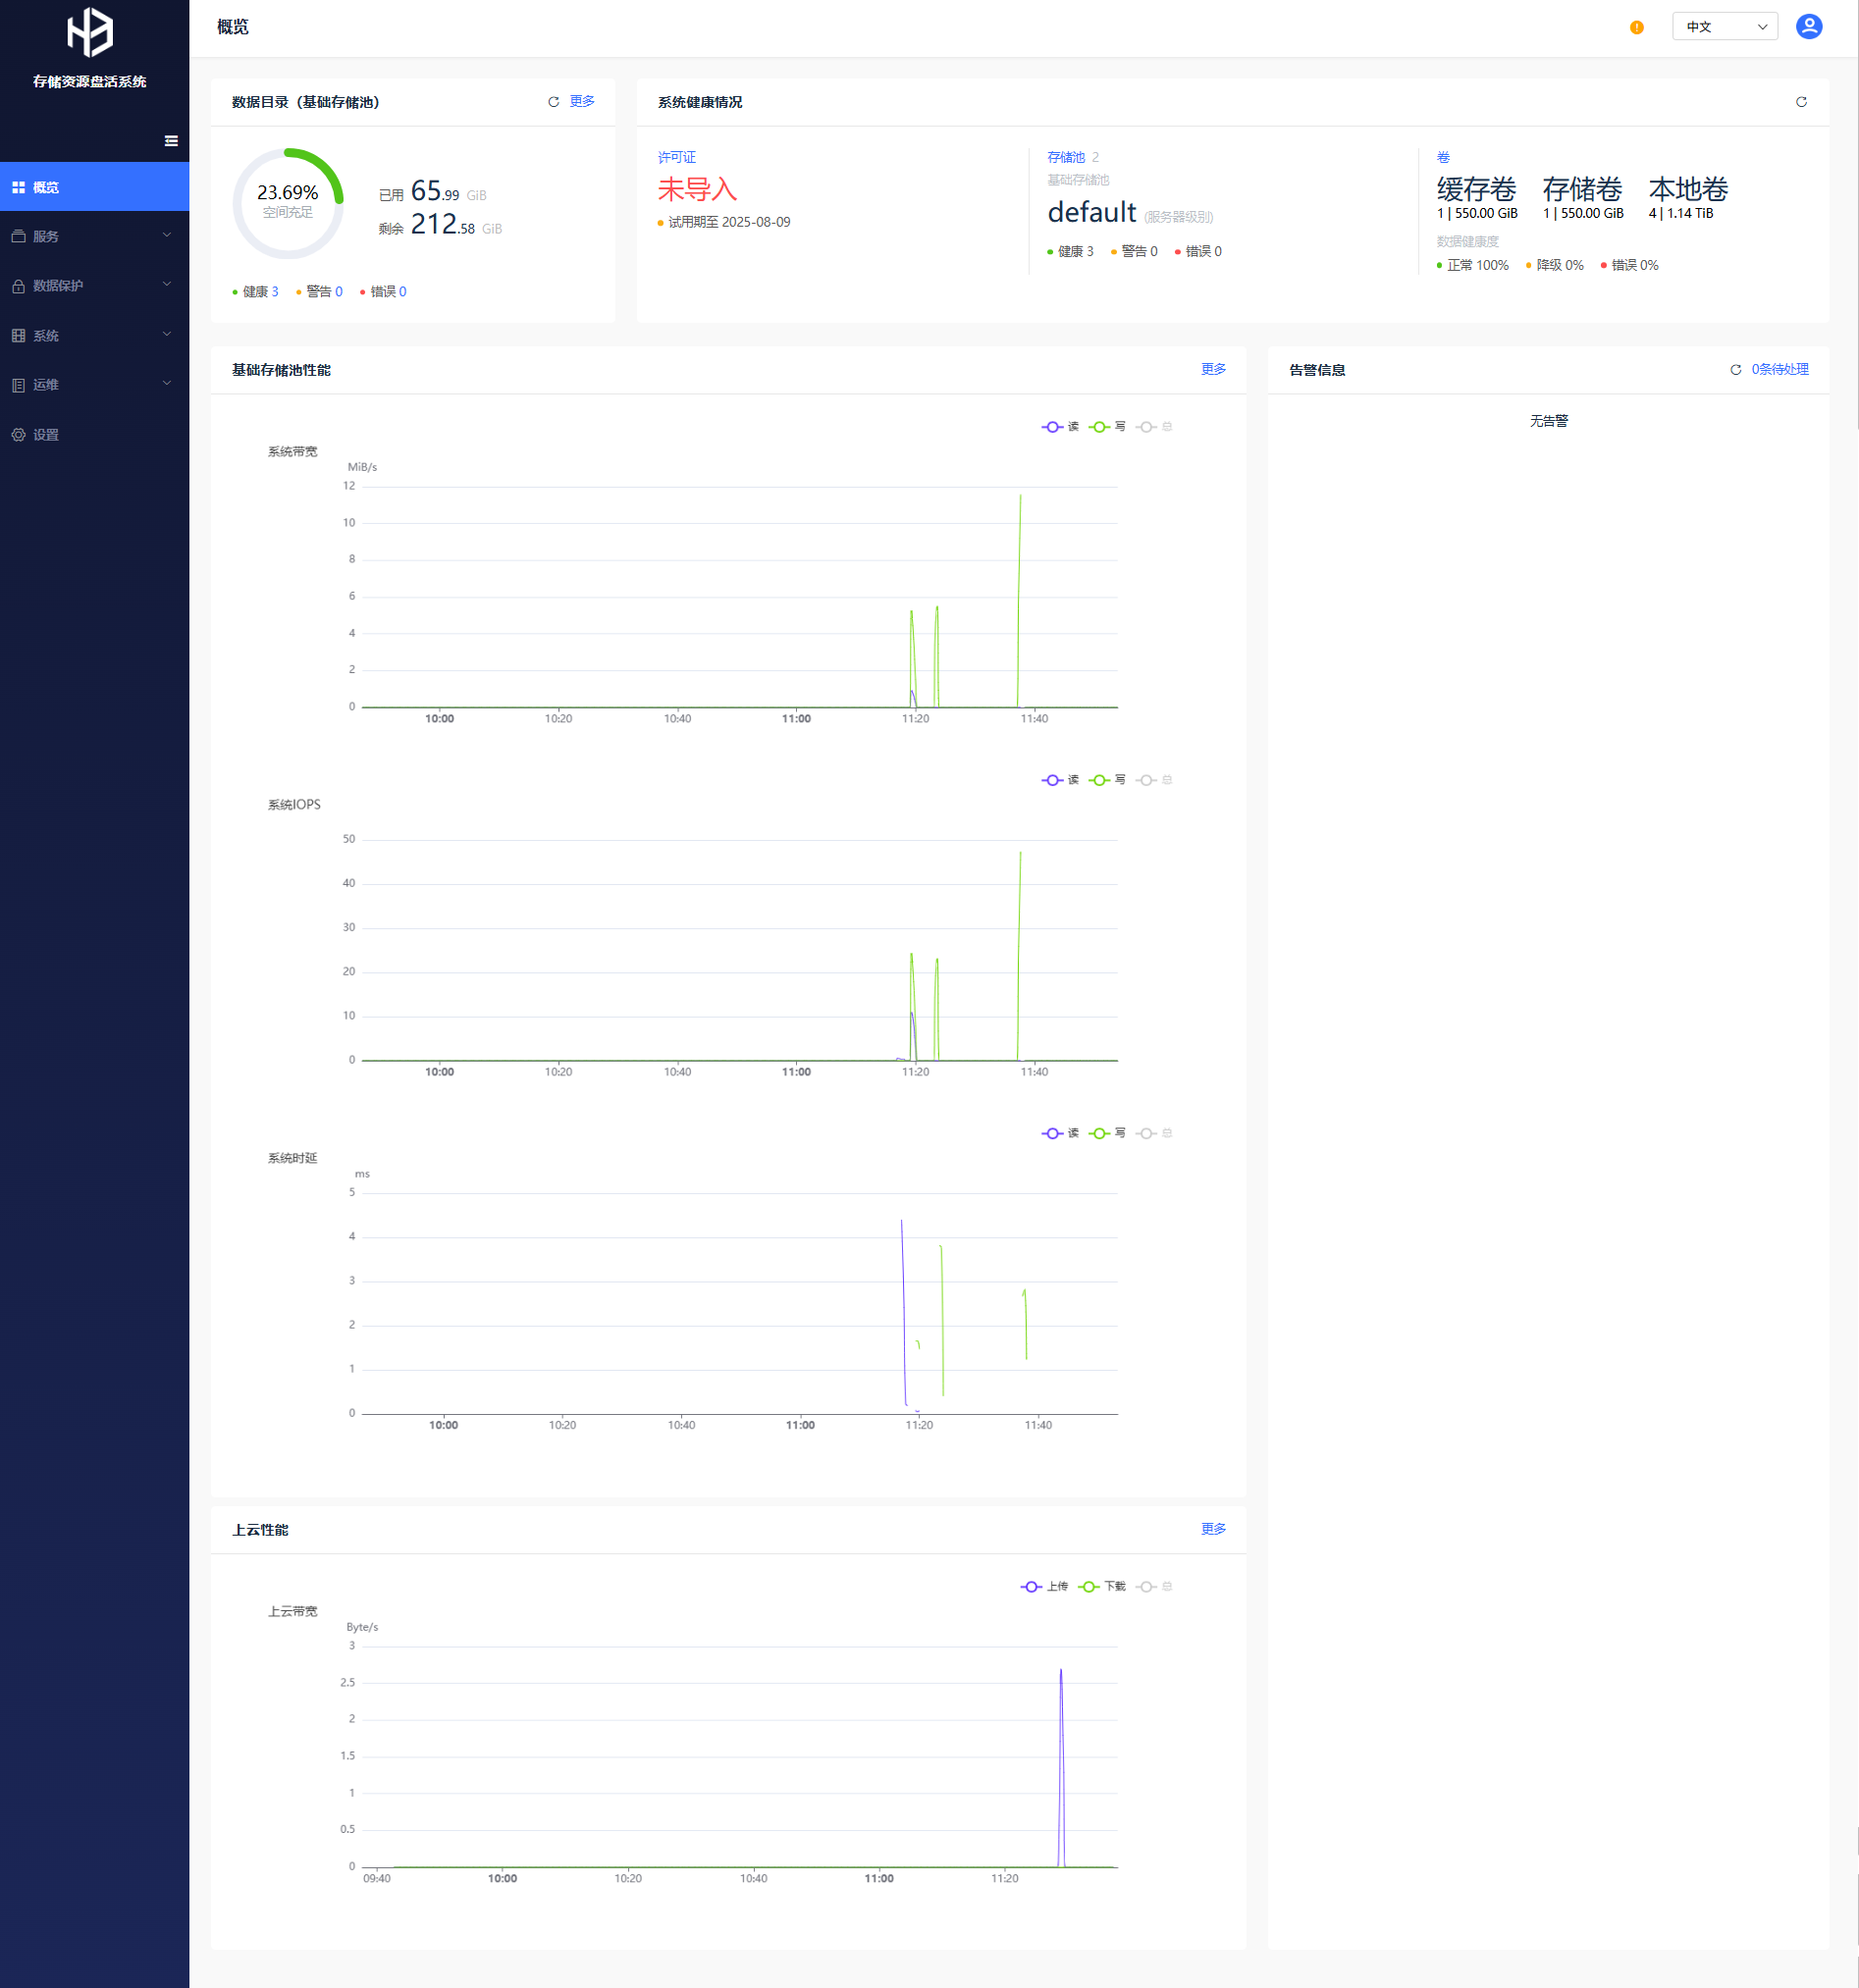This screenshot has height=1988, width=1859.
Task: Click the 本地卷 volume heading
Action: pyautogui.click(x=1688, y=189)
